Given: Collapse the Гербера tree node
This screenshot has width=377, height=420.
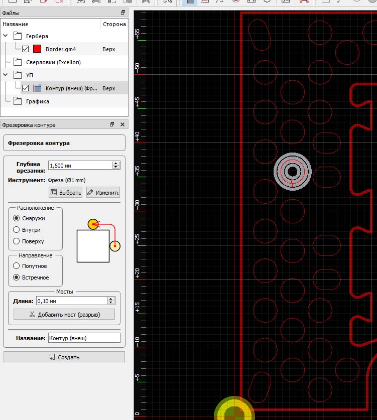Looking at the screenshot, I should click(6, 36).
